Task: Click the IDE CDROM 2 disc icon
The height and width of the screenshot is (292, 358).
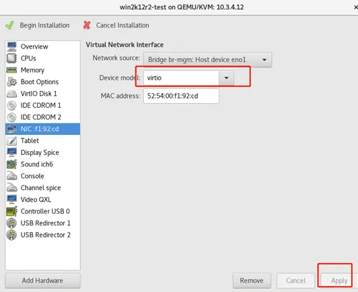Action: point(11,117)
